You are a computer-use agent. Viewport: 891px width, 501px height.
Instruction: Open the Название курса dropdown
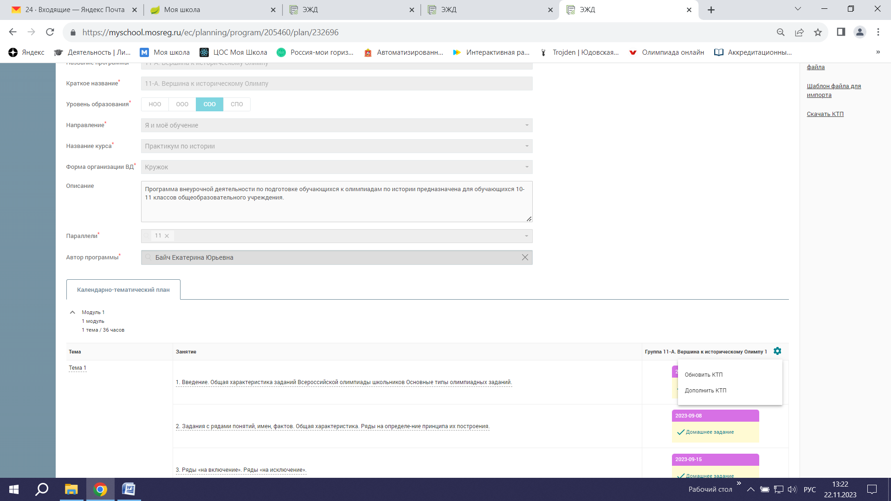pos(337,146)
